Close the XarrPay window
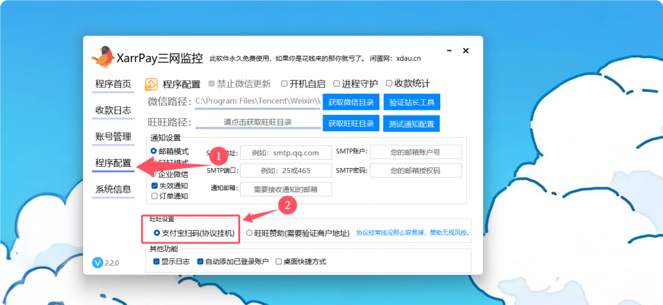 [x=466, y=50]
